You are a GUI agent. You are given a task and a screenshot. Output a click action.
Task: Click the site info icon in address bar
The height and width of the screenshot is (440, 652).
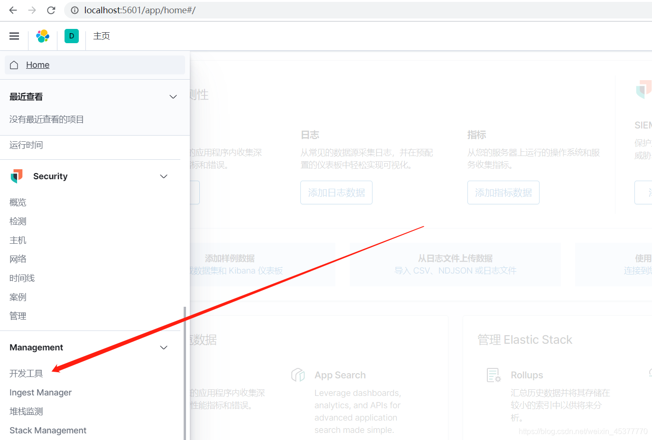75,10
